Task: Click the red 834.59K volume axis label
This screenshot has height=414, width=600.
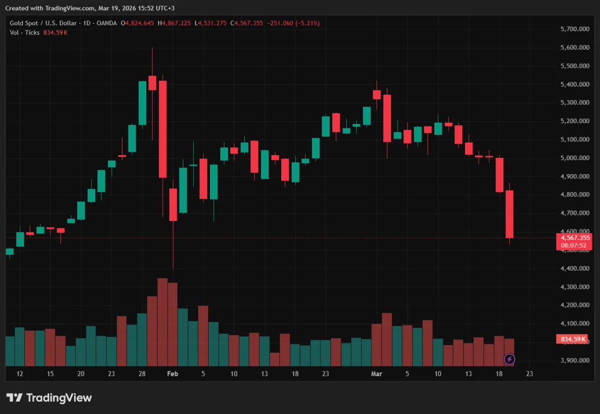Action: (572, 339)
